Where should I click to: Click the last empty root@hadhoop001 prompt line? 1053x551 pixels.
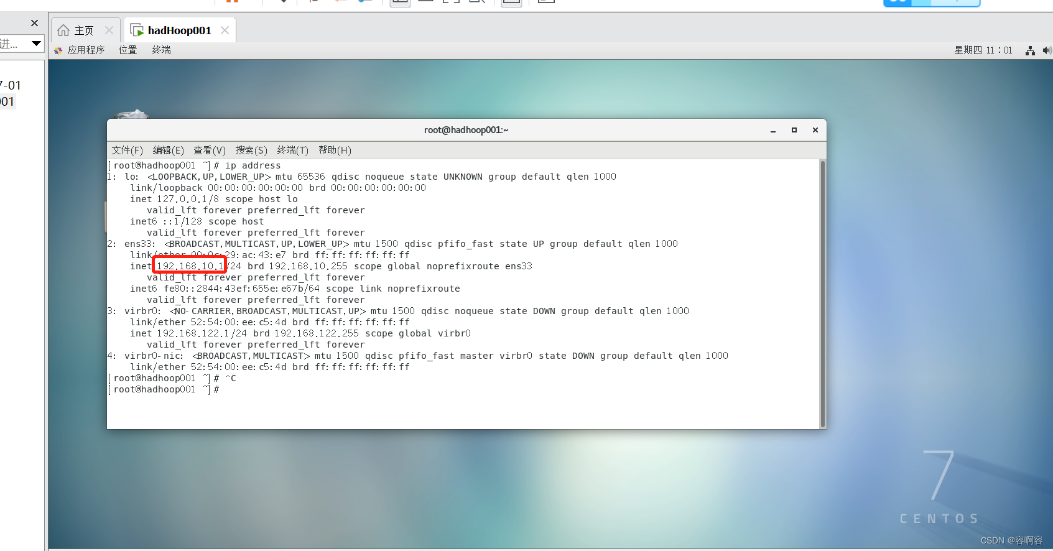tap(164, 389)
